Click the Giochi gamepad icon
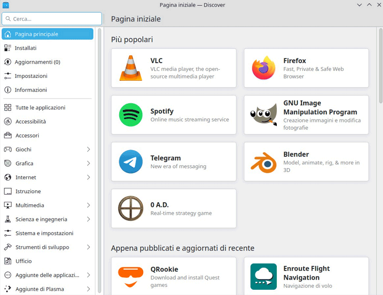383x295 pixels. click(8, 149)
